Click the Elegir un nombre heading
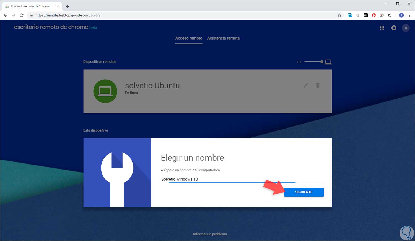The width and height of the screenshot is (415, 241). coord(193,158)
